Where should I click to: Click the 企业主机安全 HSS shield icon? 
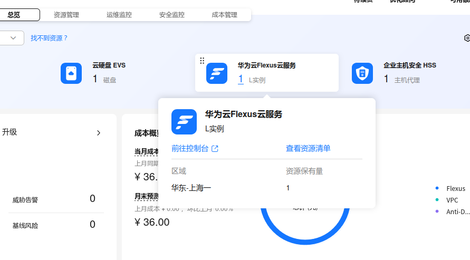tap(362, 73)
